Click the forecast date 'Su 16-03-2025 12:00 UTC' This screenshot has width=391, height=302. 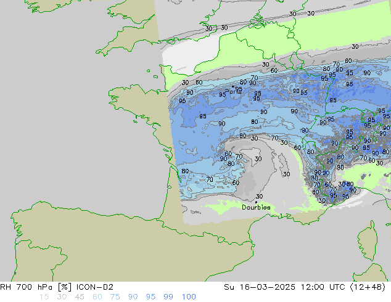284,287
